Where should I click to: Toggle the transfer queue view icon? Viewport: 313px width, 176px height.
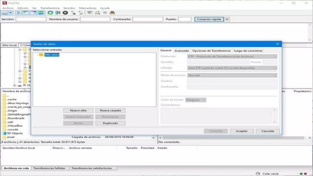coord(41,13)
